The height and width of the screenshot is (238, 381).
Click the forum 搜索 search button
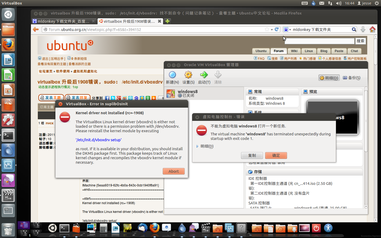(360, 41)
